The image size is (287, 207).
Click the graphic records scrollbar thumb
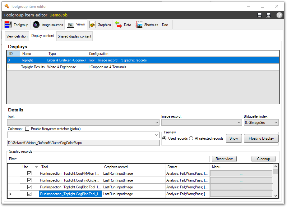pyautogui.click(x=276, y=172)
